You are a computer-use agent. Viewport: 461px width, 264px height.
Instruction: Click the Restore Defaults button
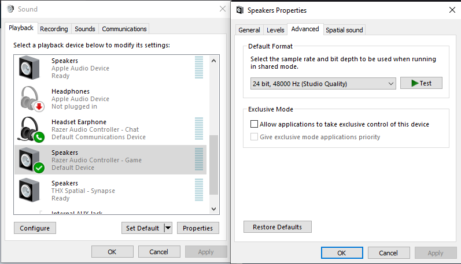pyautogui.click(x=278, y=227)
